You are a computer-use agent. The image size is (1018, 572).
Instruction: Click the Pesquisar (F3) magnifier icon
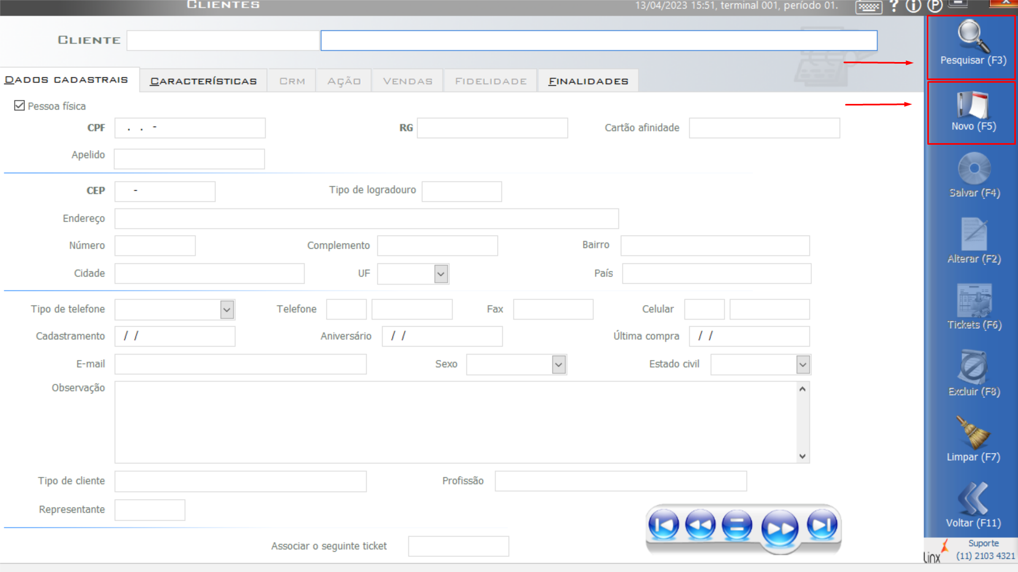pos(973,36)
